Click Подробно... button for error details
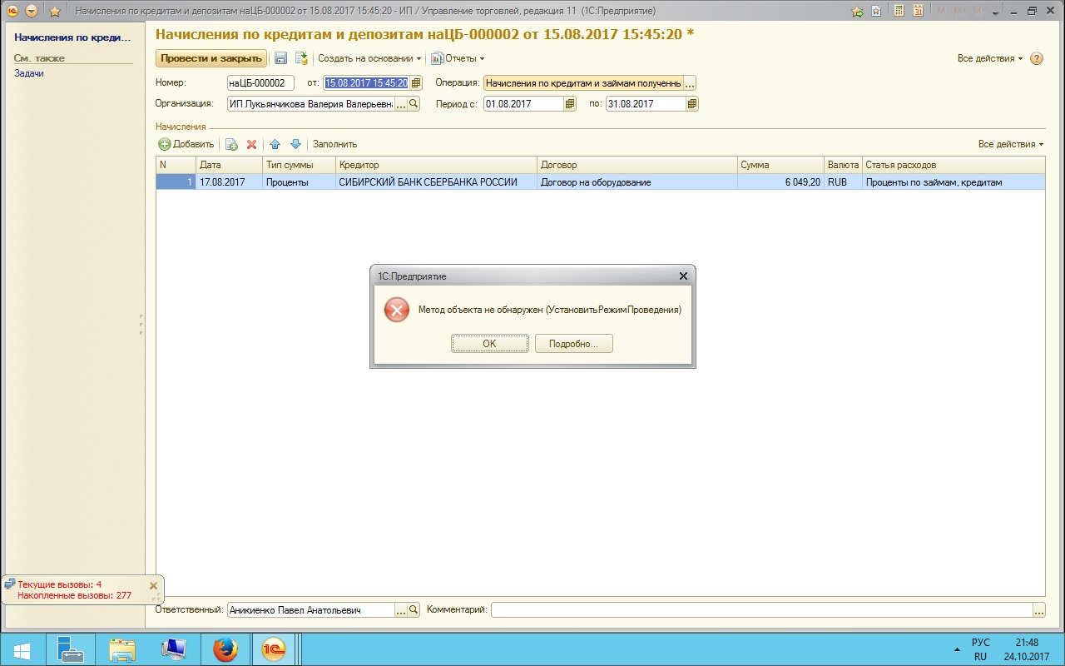Image resolution: width=1065 pixels, height=666 pixels. (573, 344)
